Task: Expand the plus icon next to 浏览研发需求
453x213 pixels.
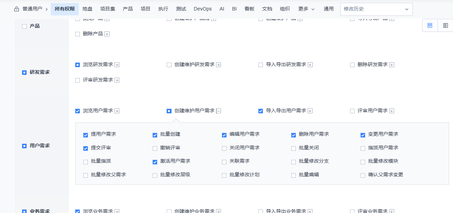Action: tap(117, 65)
